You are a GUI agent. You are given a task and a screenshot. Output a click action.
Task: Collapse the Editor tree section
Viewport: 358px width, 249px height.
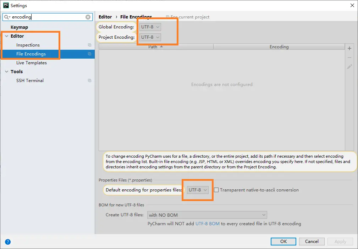coord(7,36)
